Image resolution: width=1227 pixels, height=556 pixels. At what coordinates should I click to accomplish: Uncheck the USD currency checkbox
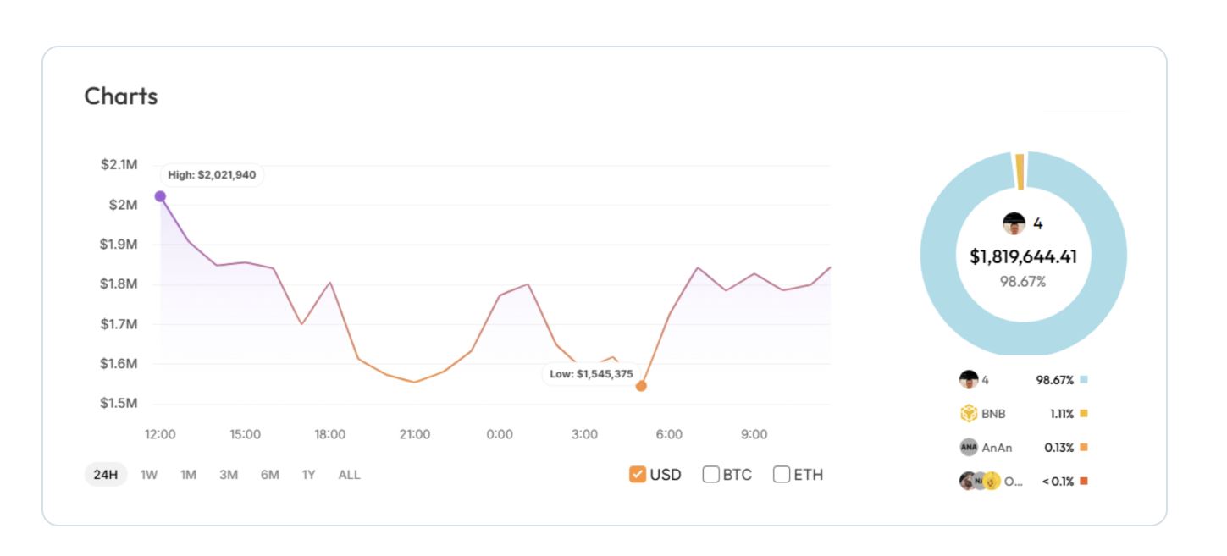[x=638, y=475]
